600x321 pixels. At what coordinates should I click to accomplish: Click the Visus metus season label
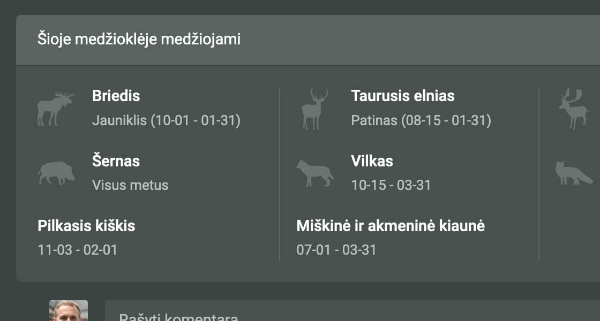(130, 185)
